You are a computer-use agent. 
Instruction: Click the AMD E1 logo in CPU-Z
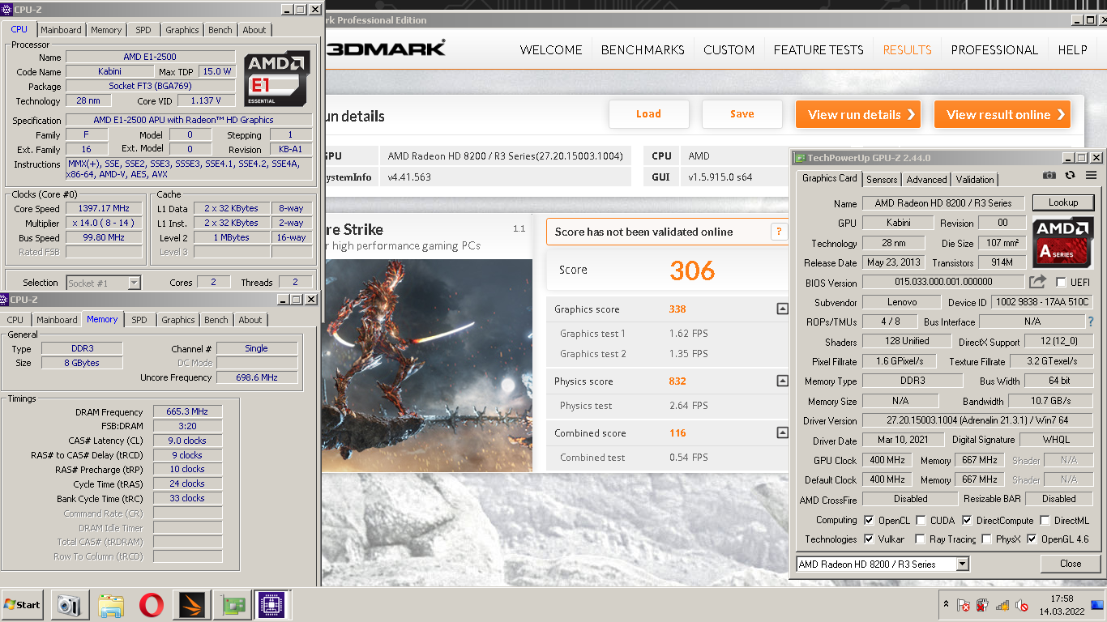(276, 79)
